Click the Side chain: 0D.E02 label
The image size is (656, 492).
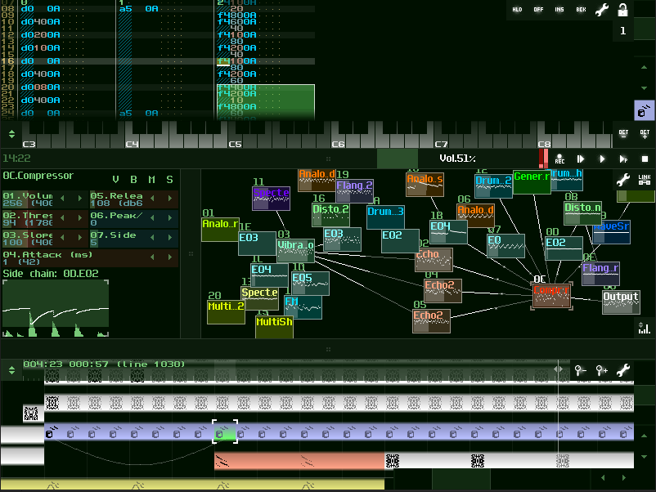[51, 274]
